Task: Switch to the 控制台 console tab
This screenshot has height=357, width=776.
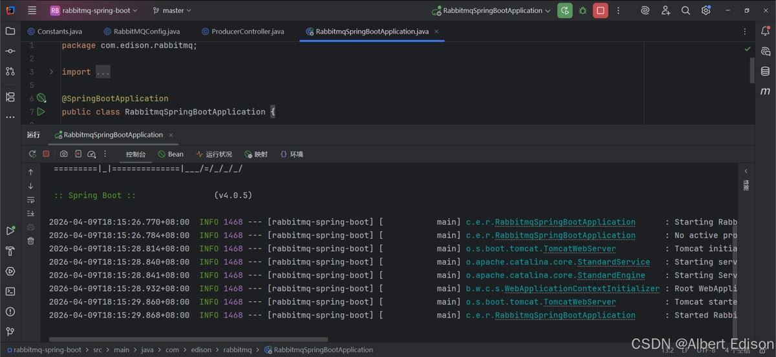Action: point(136,154)
